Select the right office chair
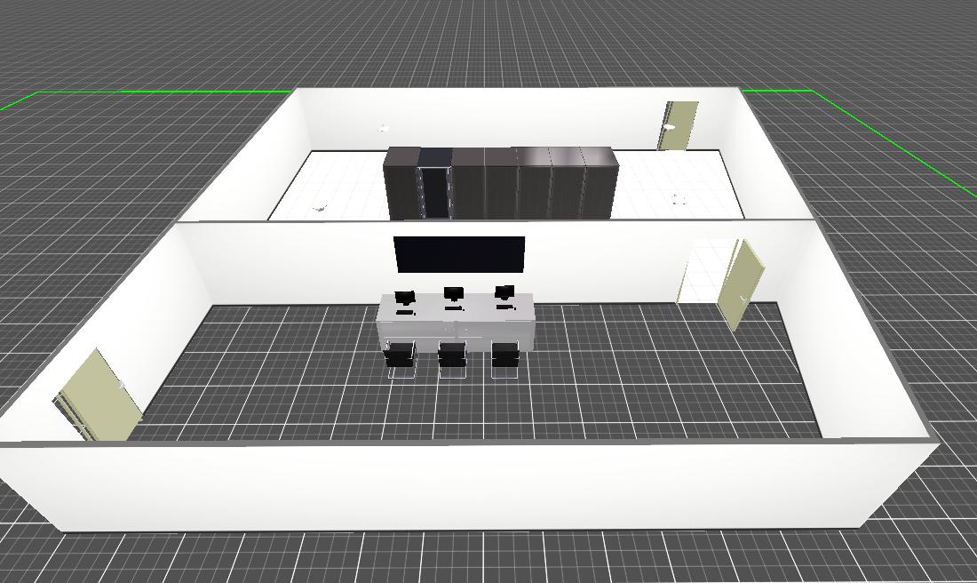 504,357
